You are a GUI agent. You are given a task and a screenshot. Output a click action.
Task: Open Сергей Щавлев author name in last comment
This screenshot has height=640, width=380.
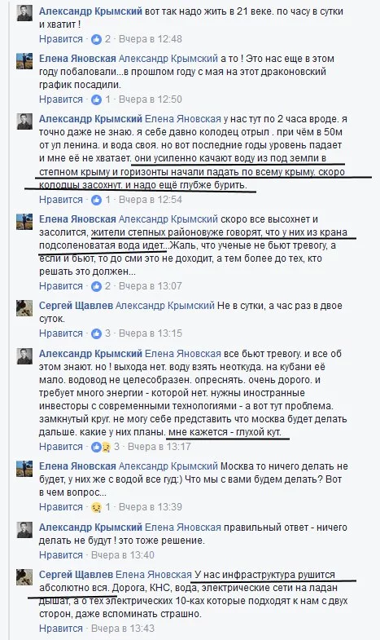coord(76,575)
